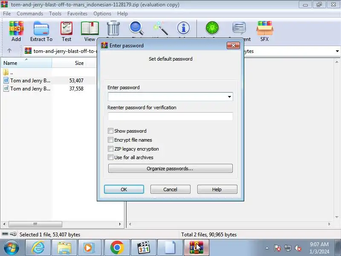The height and width of the screenshot is (256, 341).
Task: Click the muted volume tray icon
Action: [x=298, y=248]
